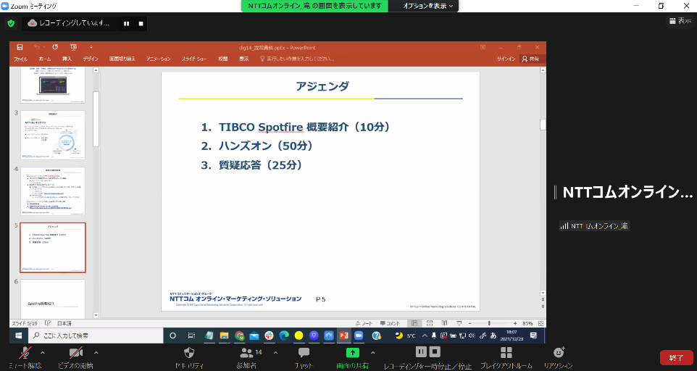Click the green encryption shield icon

(x=11, y=23)
